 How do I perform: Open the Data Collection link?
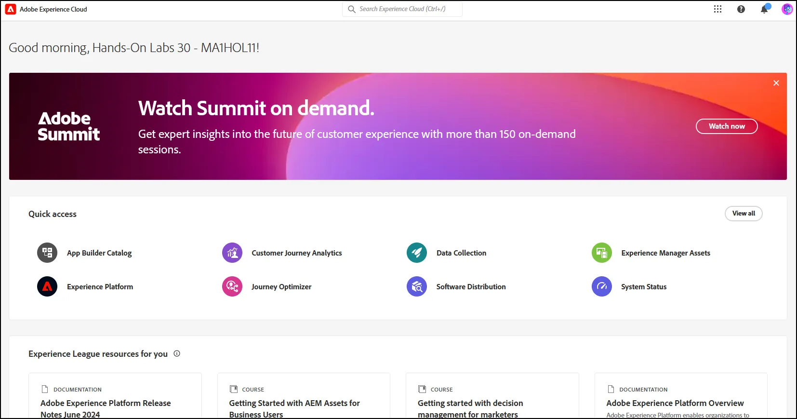[x=461, y=253]
